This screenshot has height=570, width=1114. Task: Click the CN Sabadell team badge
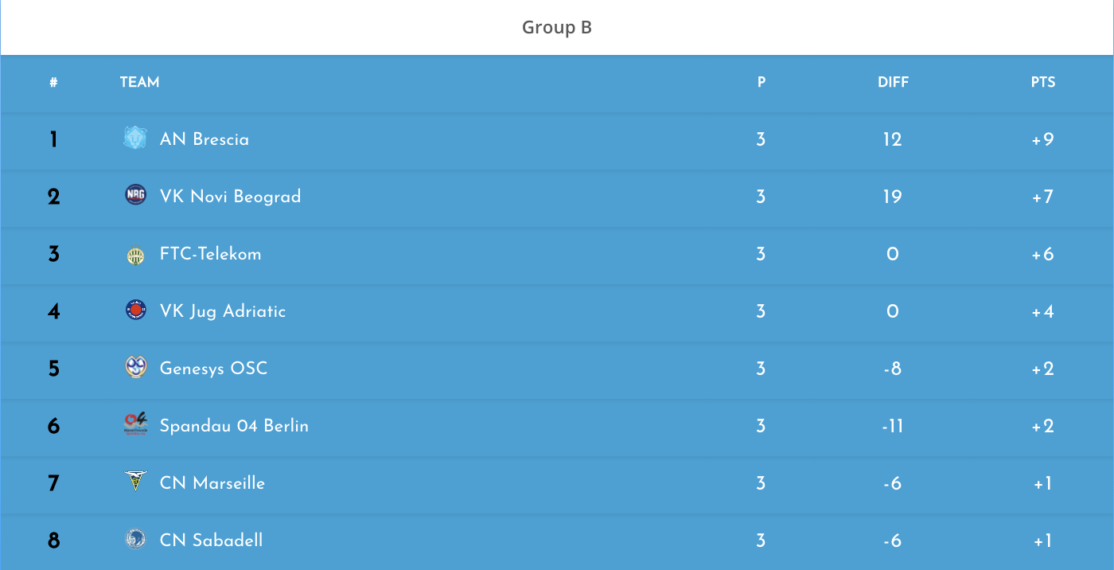(135, 540)
